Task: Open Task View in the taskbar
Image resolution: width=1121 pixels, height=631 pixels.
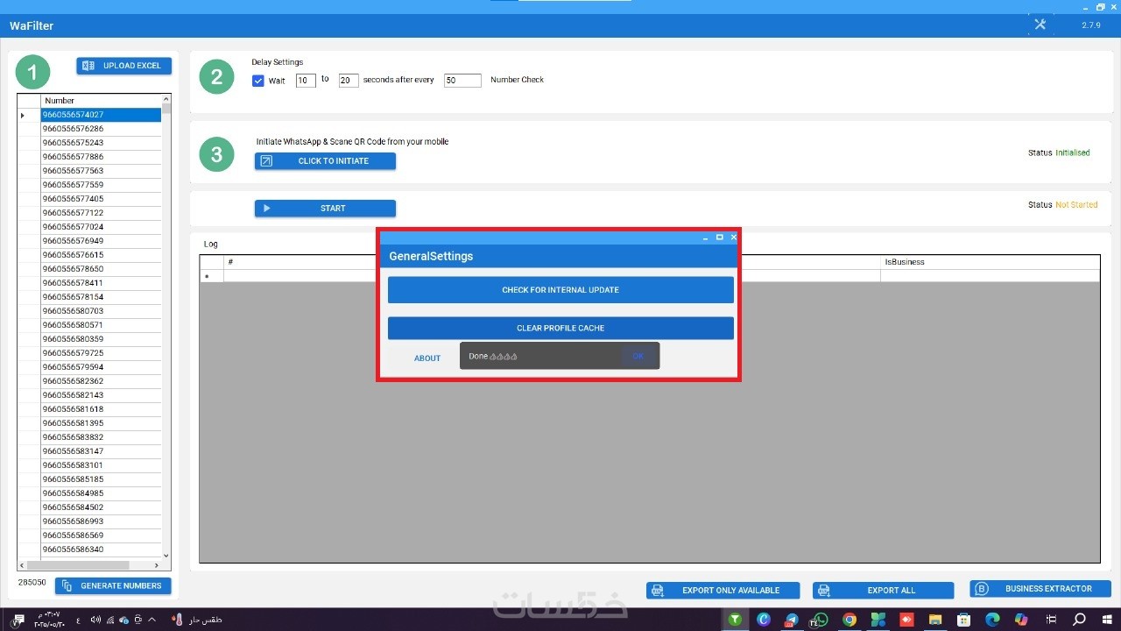Action: click(1051, 620)
